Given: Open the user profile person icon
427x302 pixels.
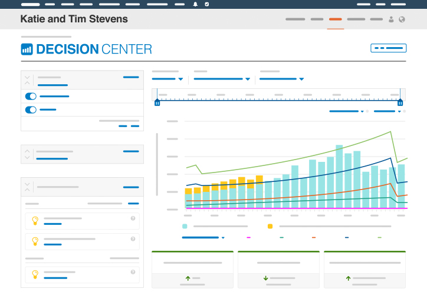Looking at the screenshot, I should click(391, 19).
